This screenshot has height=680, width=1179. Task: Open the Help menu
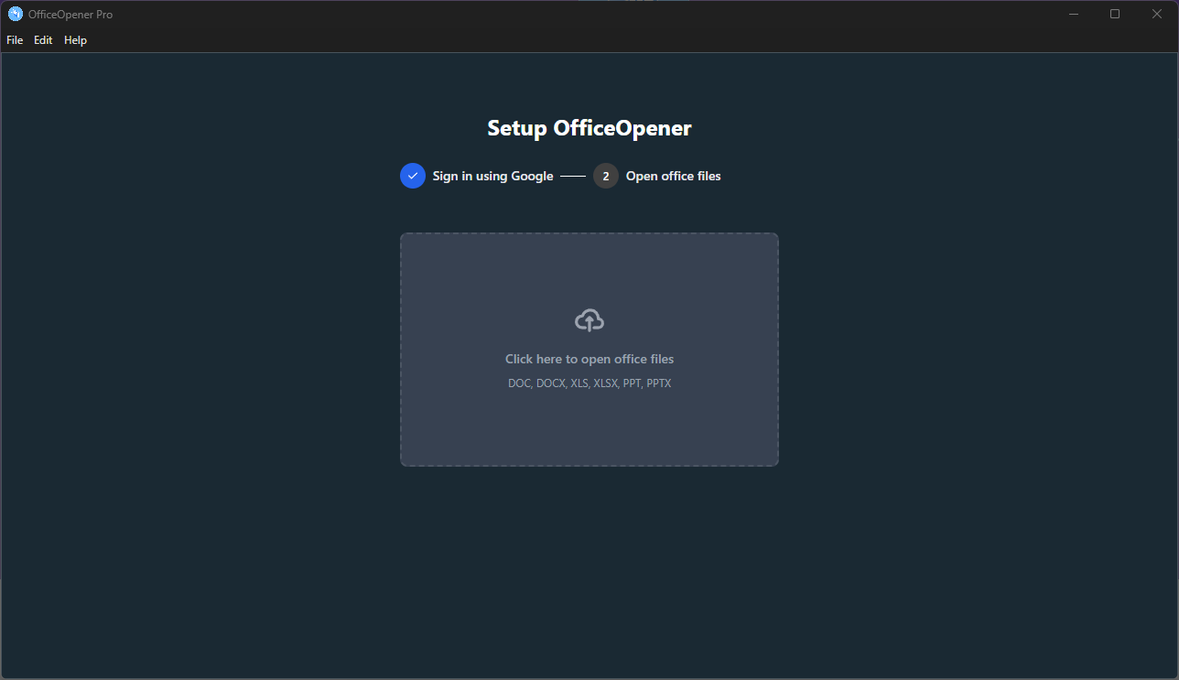click(75, 40)
